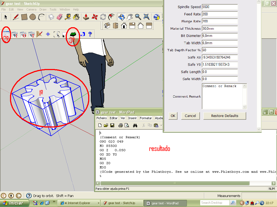Confirm parameters with the OK button
Viewport: 277px width, 207px height.
click(173, 116)
